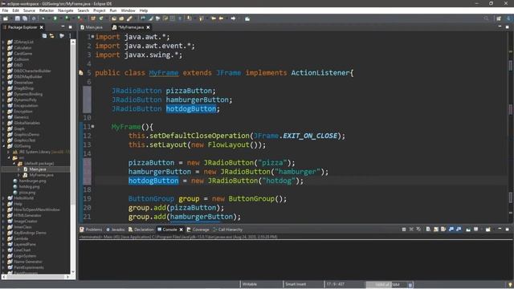Click the Save All toolbar icon
Viewport: 514px width, 289px height.
point(25,18)
